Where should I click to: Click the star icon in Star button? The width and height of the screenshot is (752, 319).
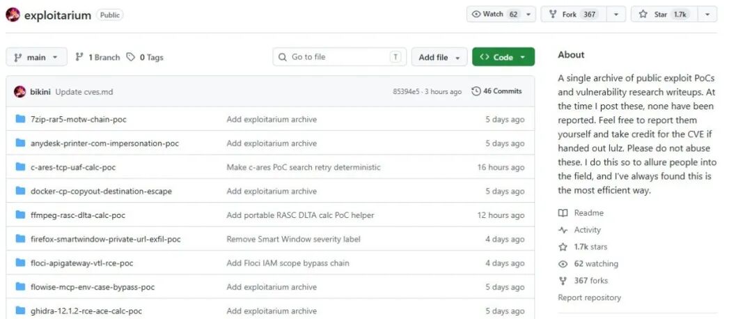point(643,14)
